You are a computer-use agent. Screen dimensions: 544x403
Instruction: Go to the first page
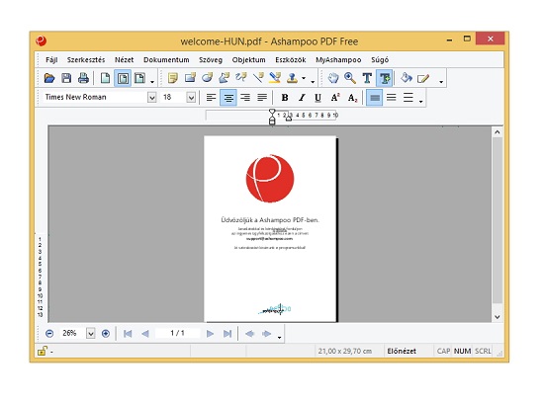coord(128,334)
